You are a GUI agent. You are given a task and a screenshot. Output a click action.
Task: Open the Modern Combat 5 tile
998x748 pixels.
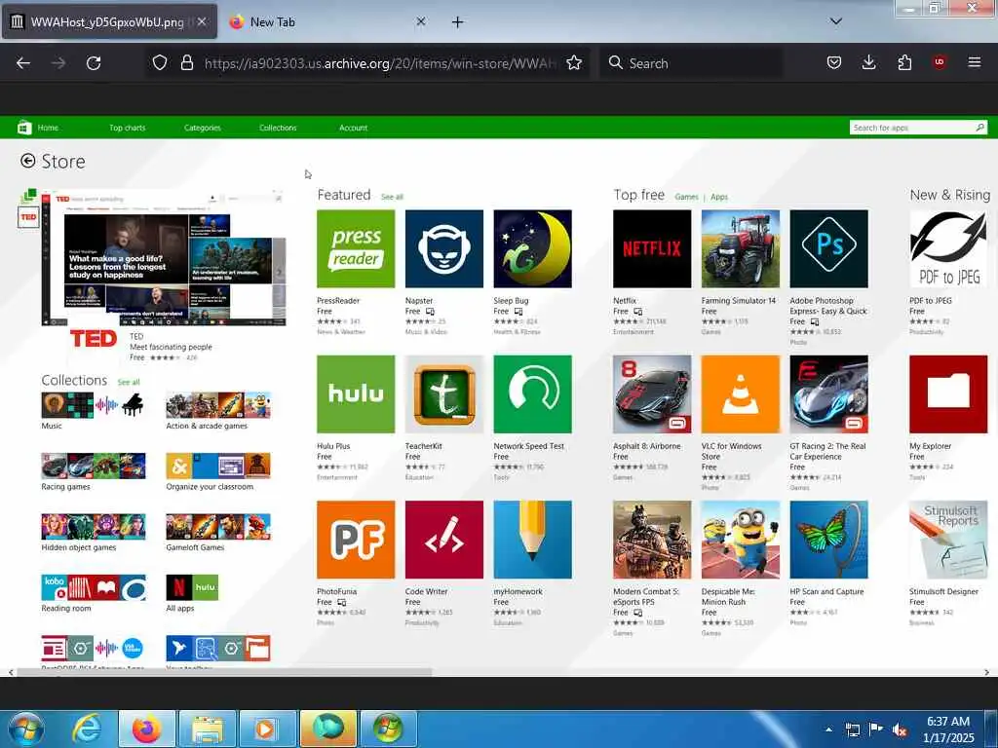click(x=652, y=540)
